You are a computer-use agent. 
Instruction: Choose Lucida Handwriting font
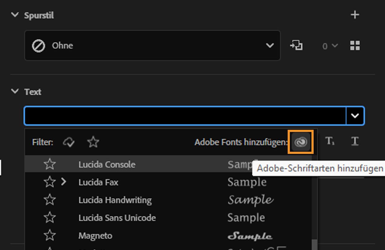coord(115,200)
